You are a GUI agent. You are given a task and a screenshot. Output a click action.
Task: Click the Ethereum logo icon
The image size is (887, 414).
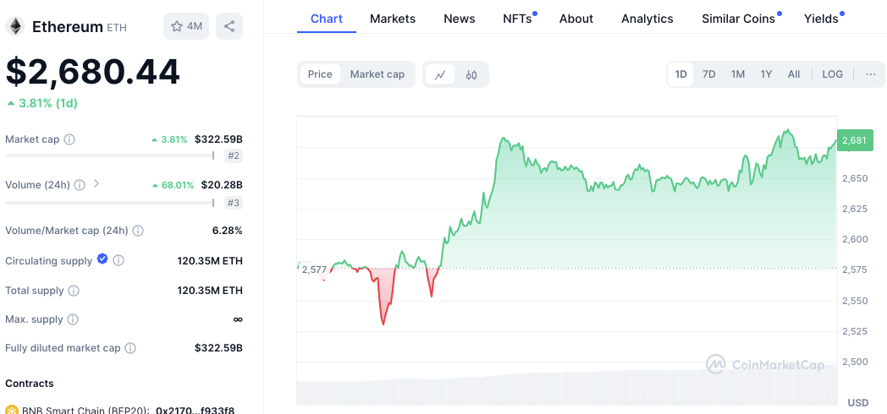(x=14, y=26)
